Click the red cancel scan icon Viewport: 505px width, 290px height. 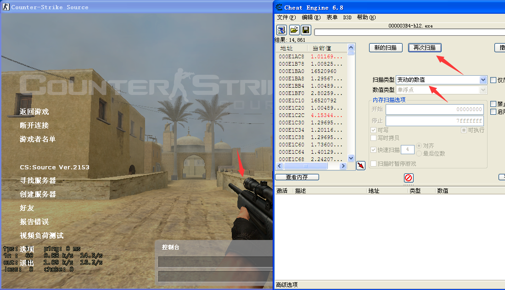coord(409,178)
